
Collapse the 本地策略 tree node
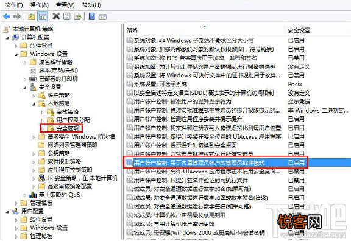[34, 105]
